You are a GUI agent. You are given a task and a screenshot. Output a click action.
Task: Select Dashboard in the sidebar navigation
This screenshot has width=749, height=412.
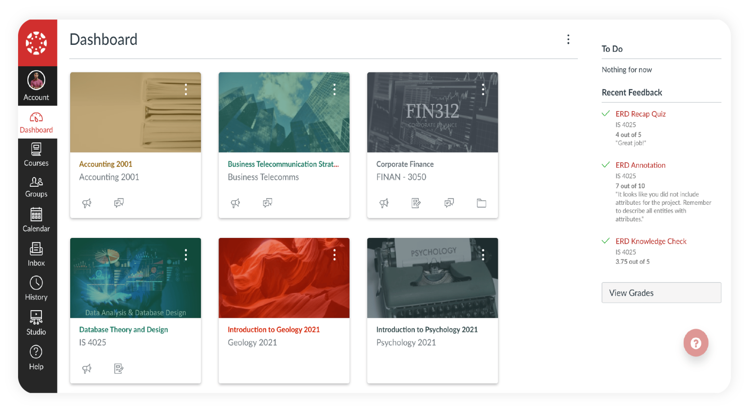tap(36, 122)
